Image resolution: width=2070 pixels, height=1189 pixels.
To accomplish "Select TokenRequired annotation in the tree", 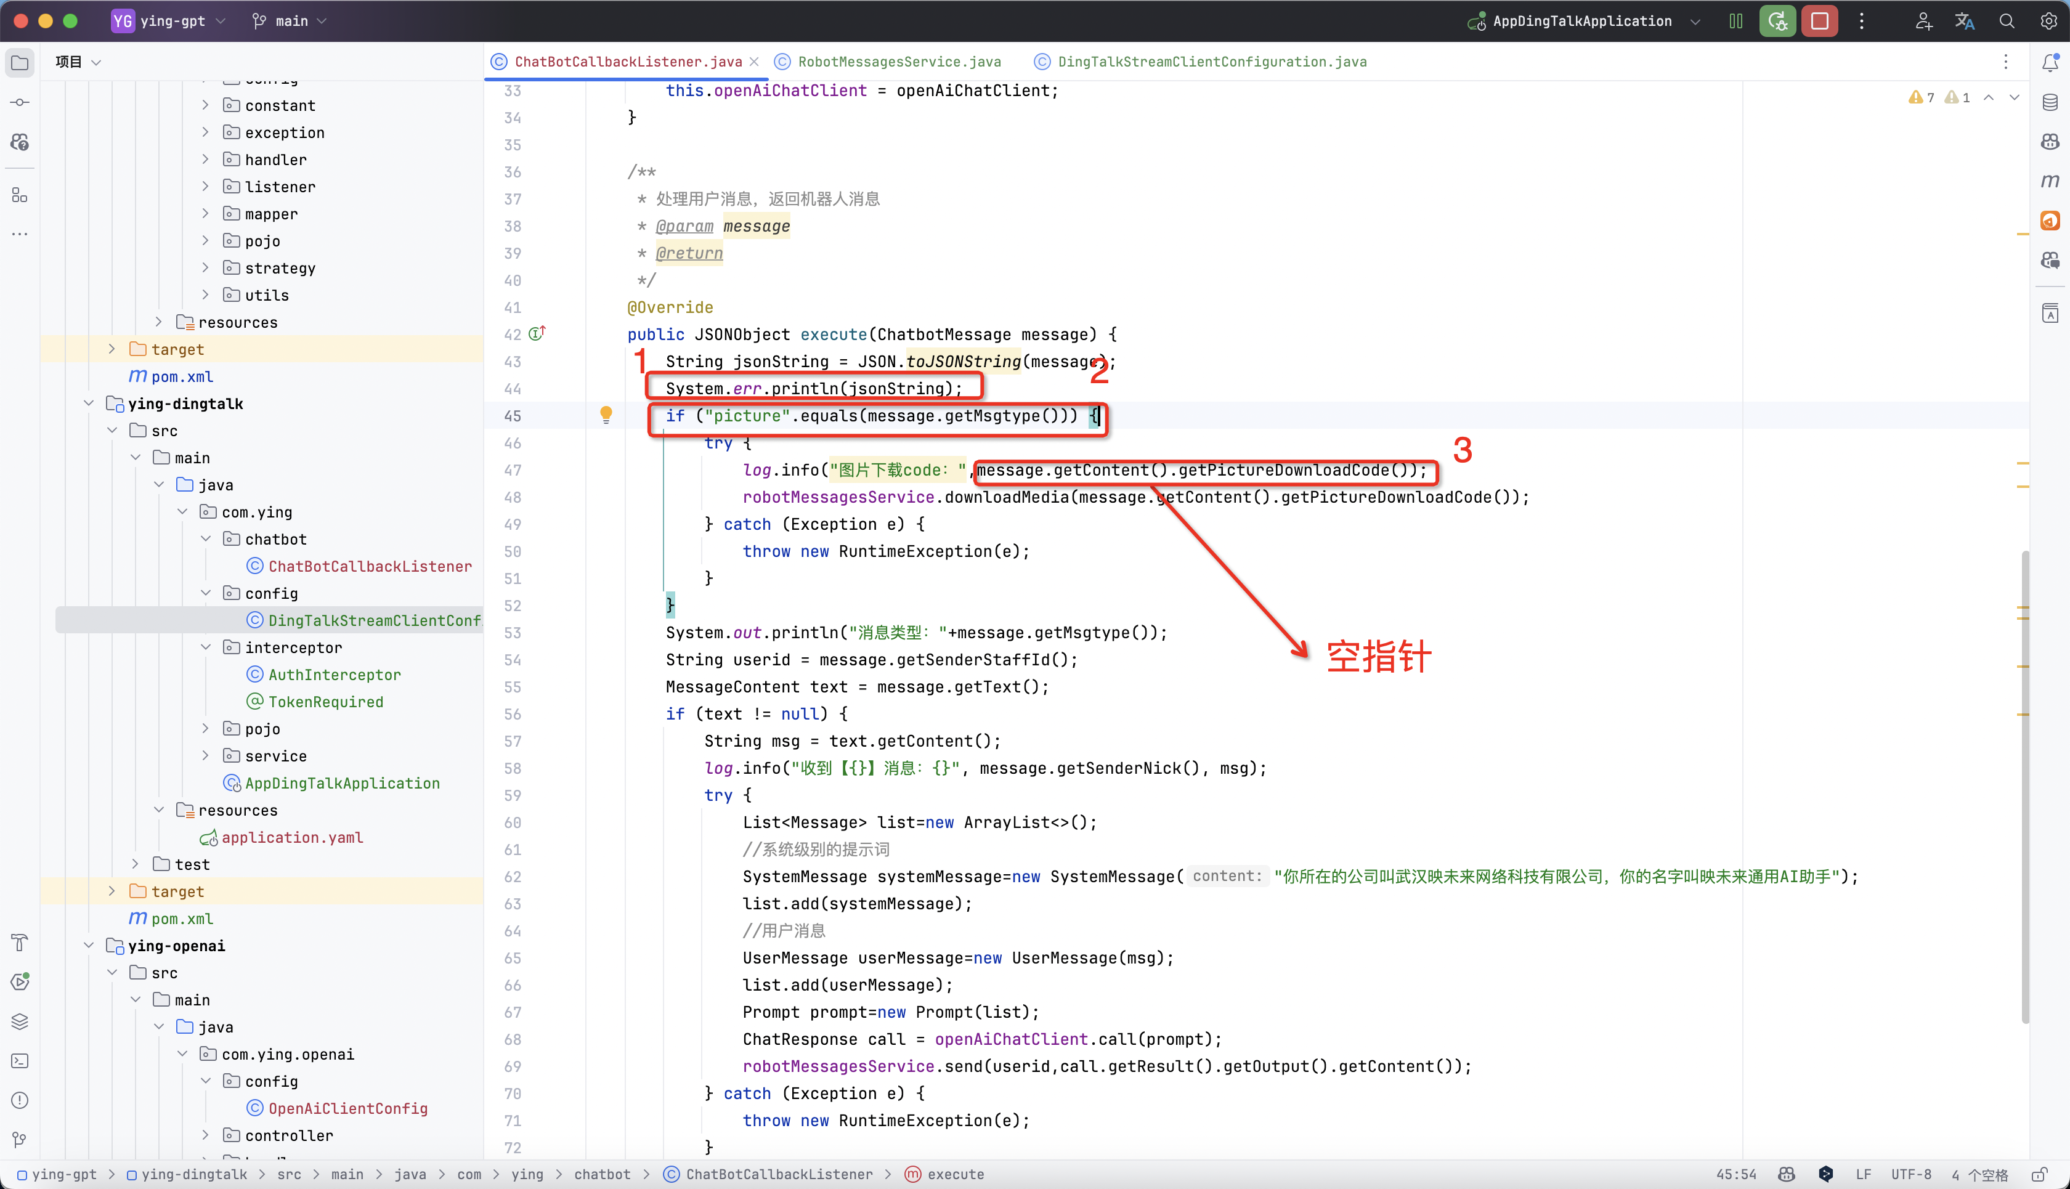I will [314, 702].
